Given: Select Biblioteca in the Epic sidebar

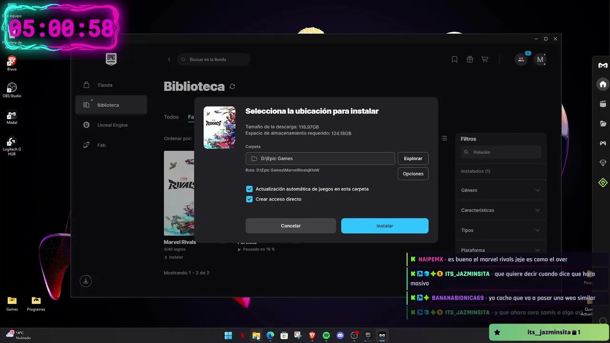Looking at the screenshot, I should [111, 105].
